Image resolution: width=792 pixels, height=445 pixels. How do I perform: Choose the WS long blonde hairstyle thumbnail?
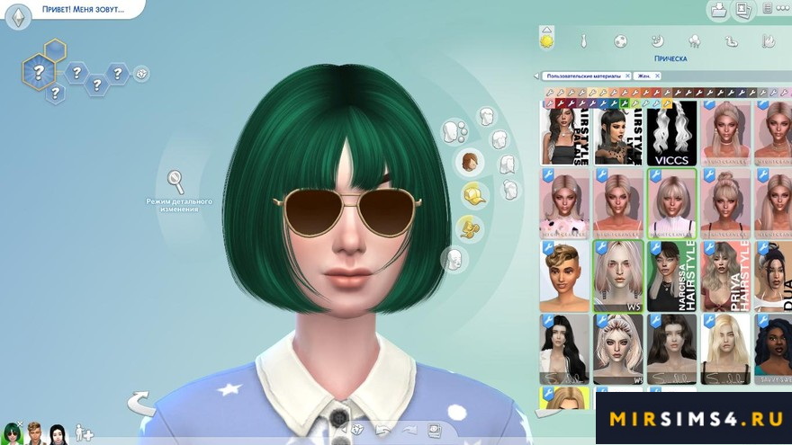pos(617,277)
